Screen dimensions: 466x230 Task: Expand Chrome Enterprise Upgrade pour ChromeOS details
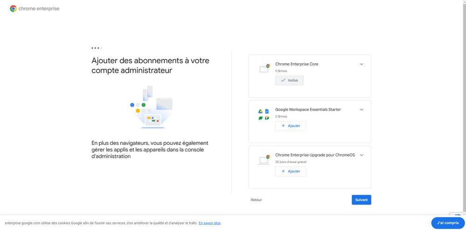(x=362, y=155)
